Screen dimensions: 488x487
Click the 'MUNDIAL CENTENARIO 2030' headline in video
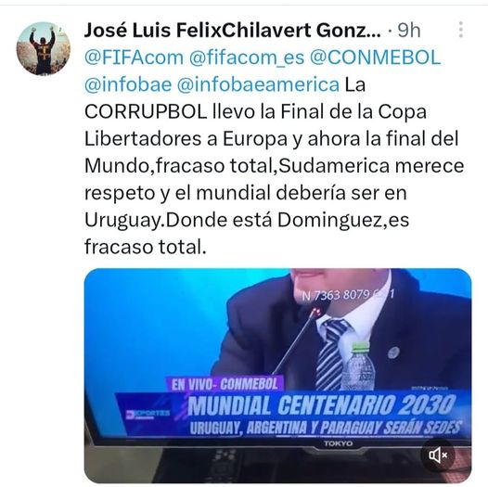(322, 405)
